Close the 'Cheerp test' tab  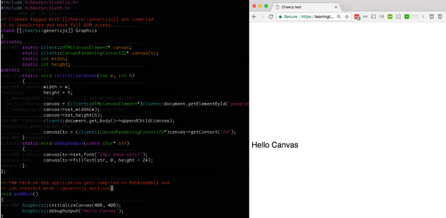[336, 6]
